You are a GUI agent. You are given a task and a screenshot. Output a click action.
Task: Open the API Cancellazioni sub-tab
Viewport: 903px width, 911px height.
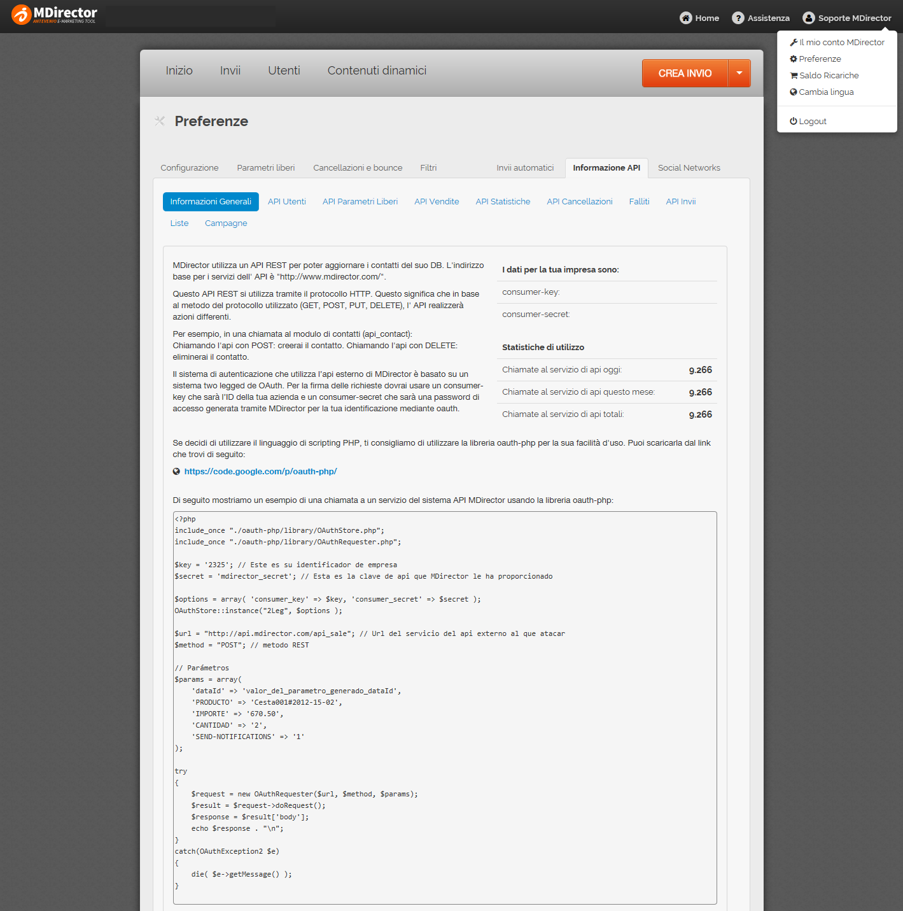580,202
